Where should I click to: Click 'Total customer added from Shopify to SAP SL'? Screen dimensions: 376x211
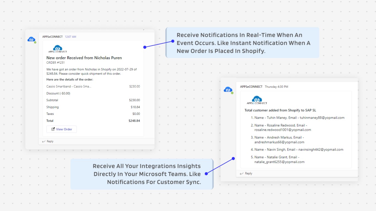coord(280,110)
